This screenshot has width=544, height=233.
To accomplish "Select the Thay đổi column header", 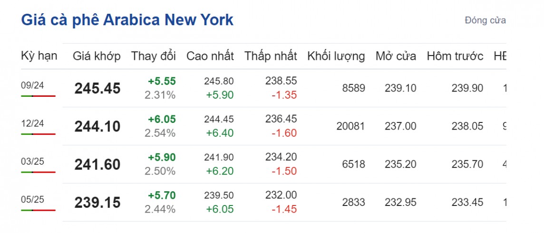I will 154,56.
